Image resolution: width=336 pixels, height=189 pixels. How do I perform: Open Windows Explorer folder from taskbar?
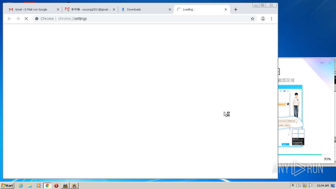pyautogui.click(x=30, y=186)
